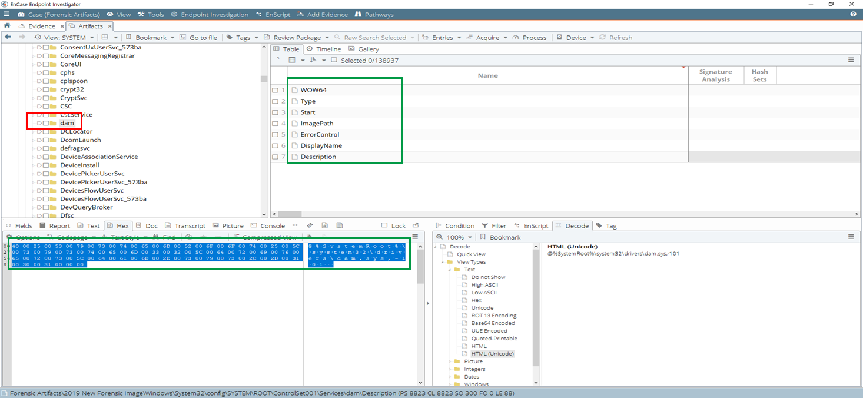Open the Endpoint Investigation menu
The image size is (863, 398).
click(x=210, y=14)
